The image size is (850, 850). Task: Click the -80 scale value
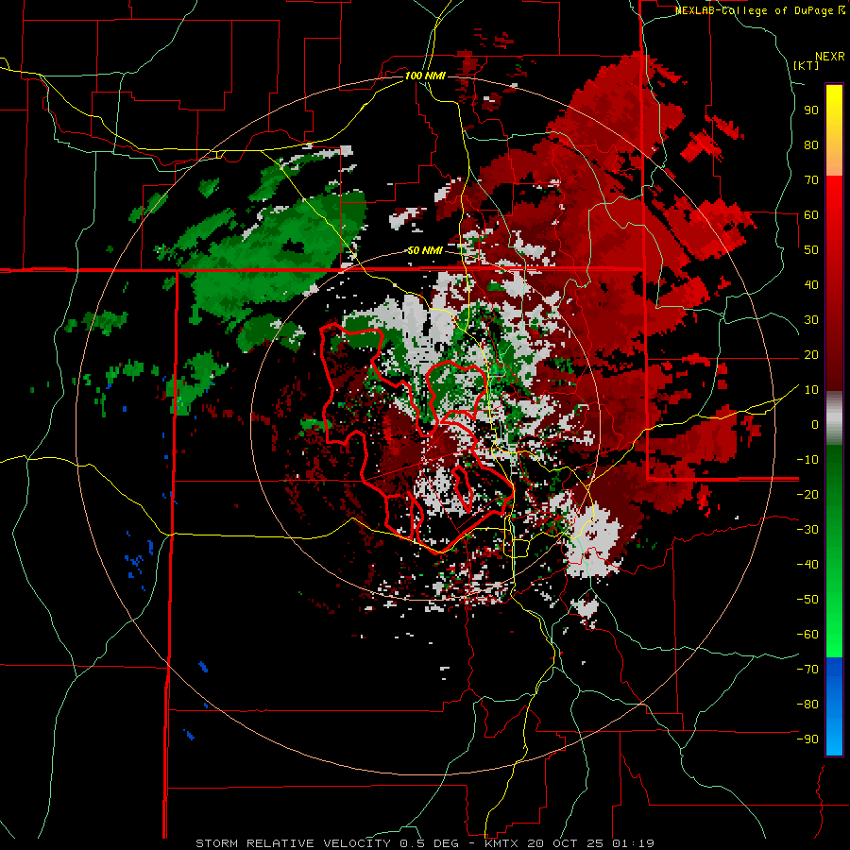(x=807, y=705)
